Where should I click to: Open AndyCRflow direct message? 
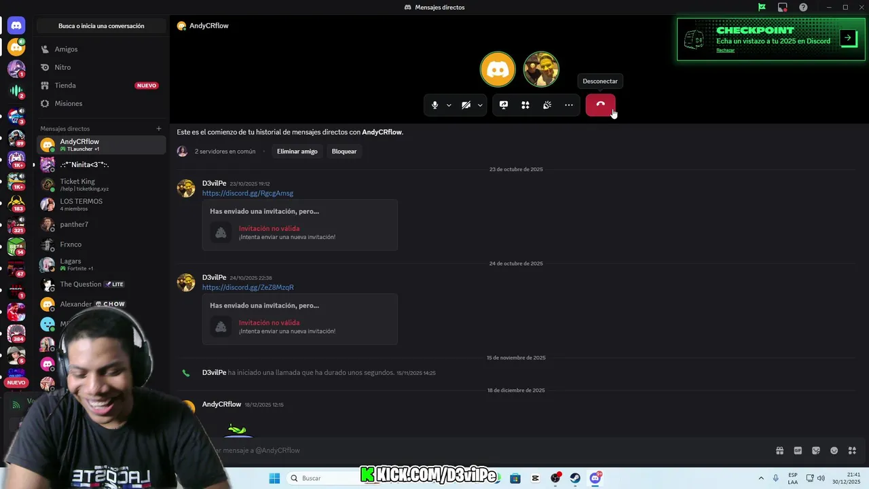(101, 145)
